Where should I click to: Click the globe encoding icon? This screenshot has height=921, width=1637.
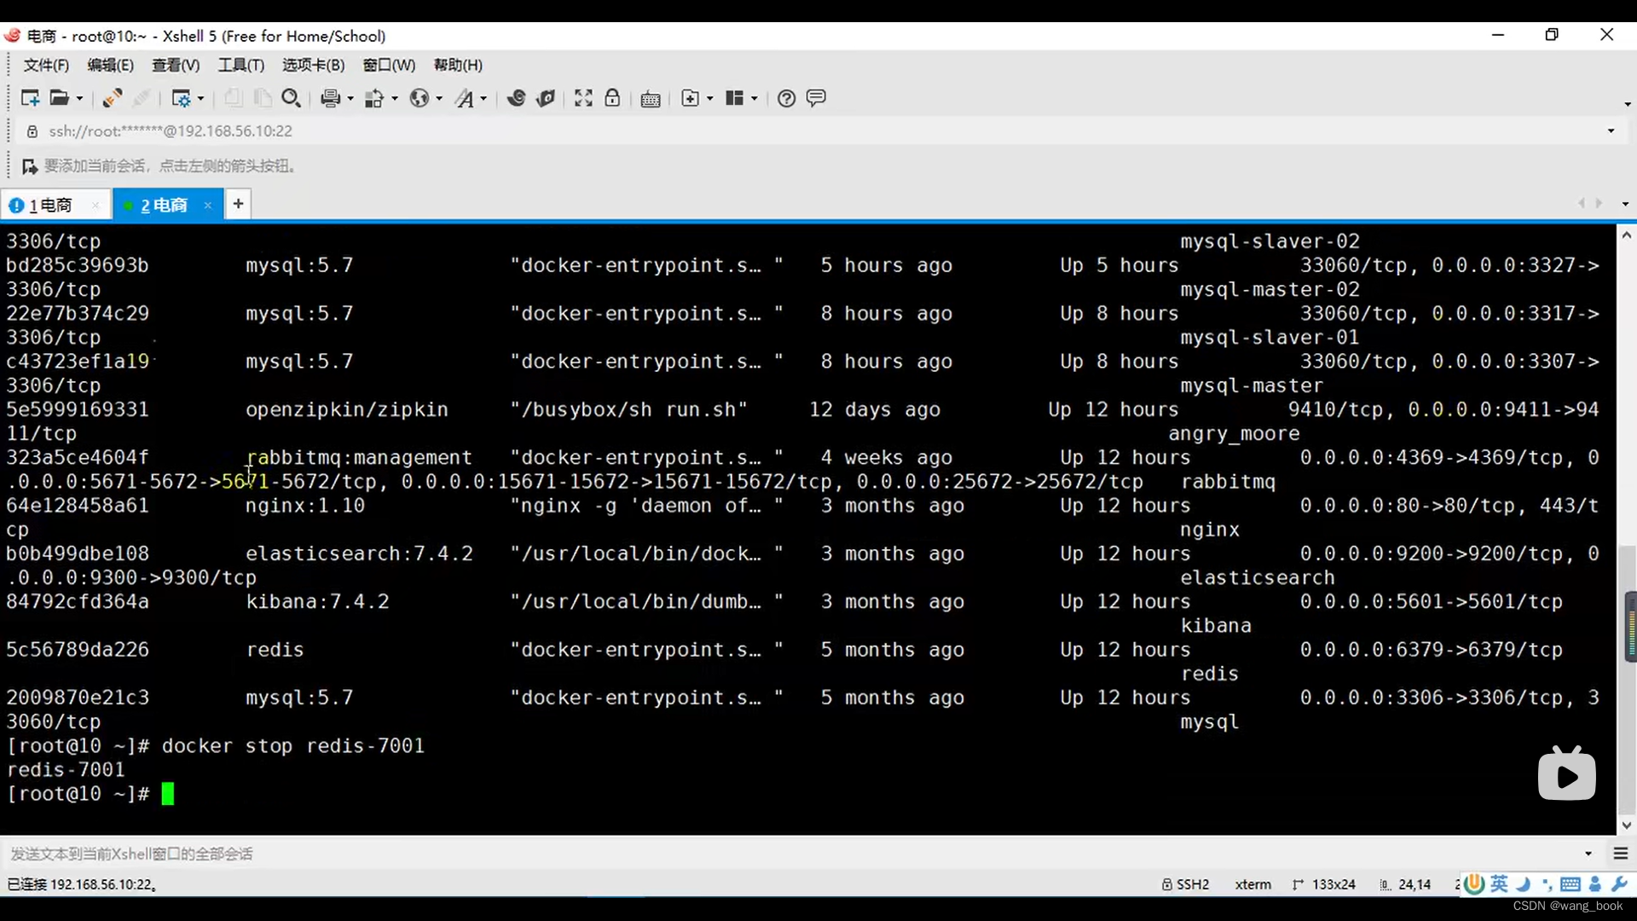(x=419, y=98)
